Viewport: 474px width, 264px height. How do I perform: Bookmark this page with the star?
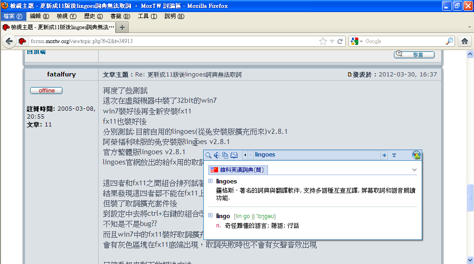pos(323,41)
